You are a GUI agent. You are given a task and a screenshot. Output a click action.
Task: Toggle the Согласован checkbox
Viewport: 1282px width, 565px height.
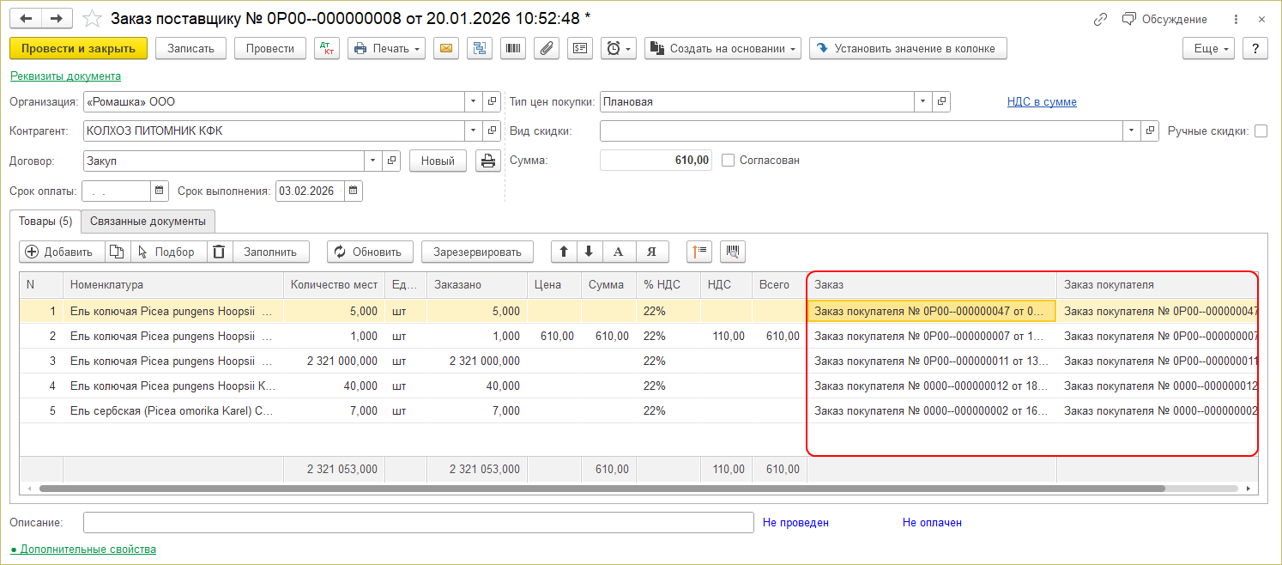(x=729, y=161)
